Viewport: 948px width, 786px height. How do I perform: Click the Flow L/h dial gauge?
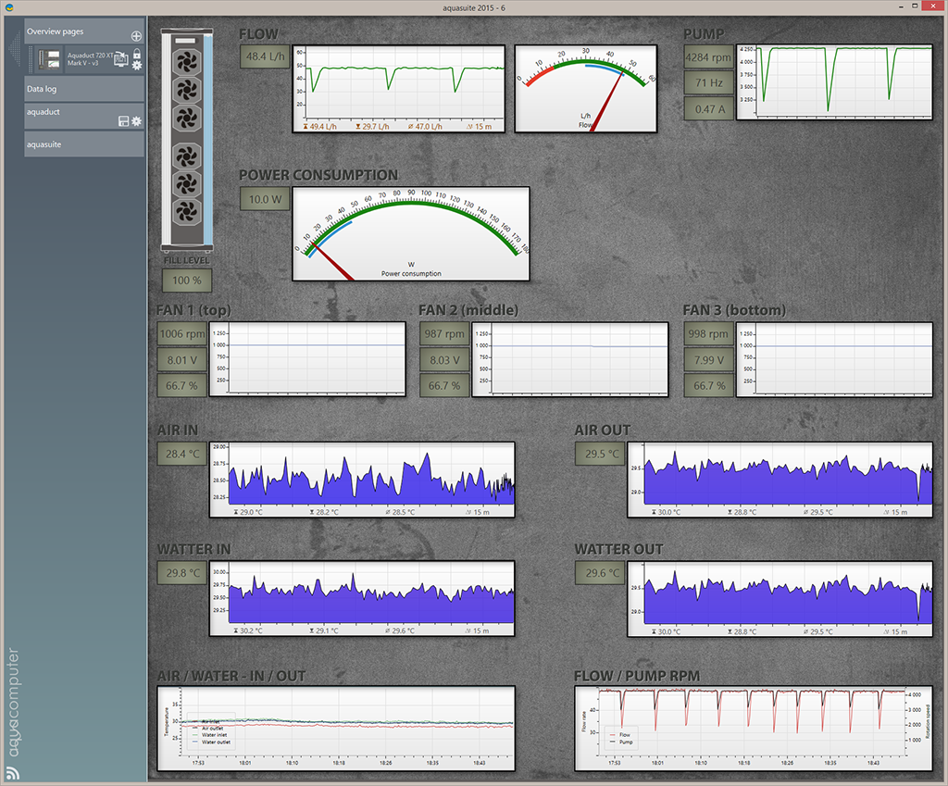coord(584,89)
